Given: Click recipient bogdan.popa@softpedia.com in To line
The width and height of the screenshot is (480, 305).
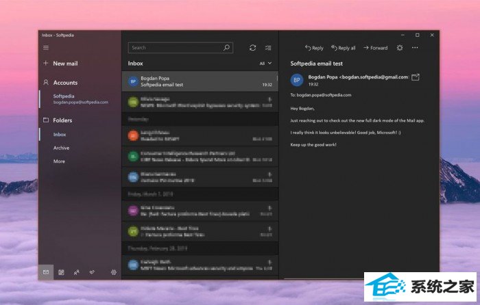Looking at the screenshot, I should pyautogui.click(x=324, y=95).
